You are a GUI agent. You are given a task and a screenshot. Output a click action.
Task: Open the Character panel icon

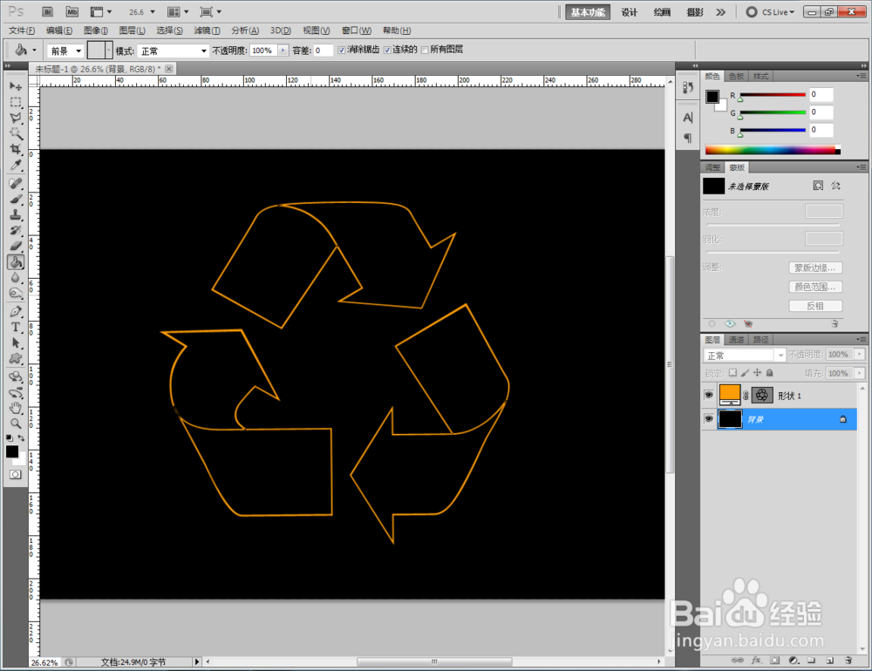click(688, 118)
